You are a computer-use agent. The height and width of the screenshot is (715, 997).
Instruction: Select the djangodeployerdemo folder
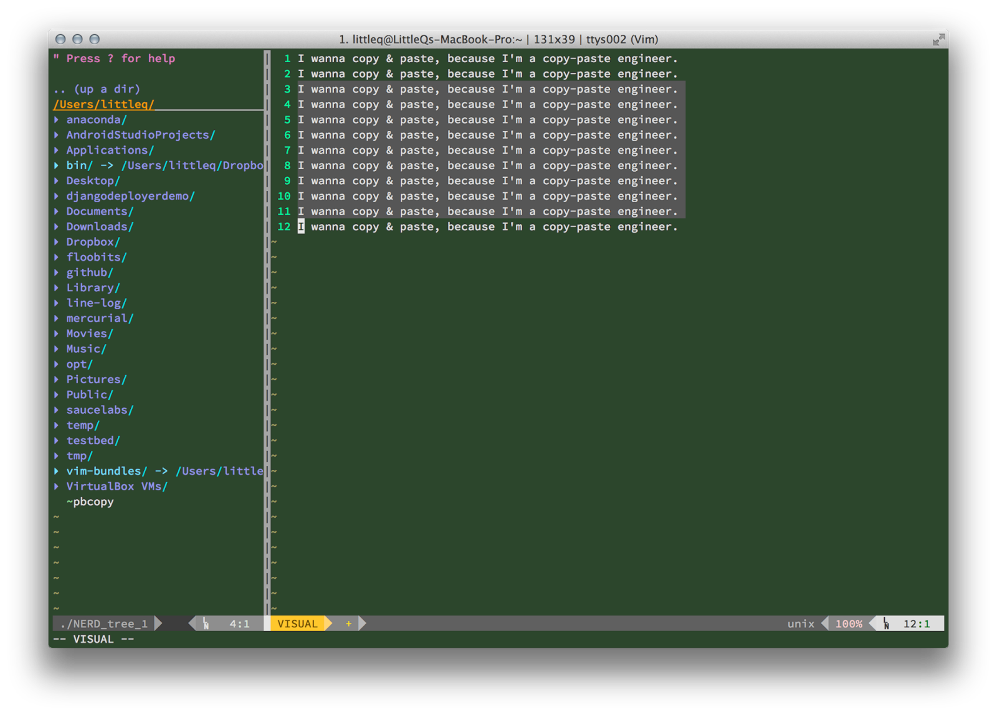[x=130, y=195]
